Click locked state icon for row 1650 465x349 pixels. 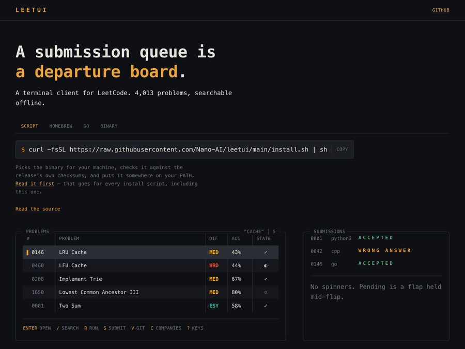pos(266,292)
